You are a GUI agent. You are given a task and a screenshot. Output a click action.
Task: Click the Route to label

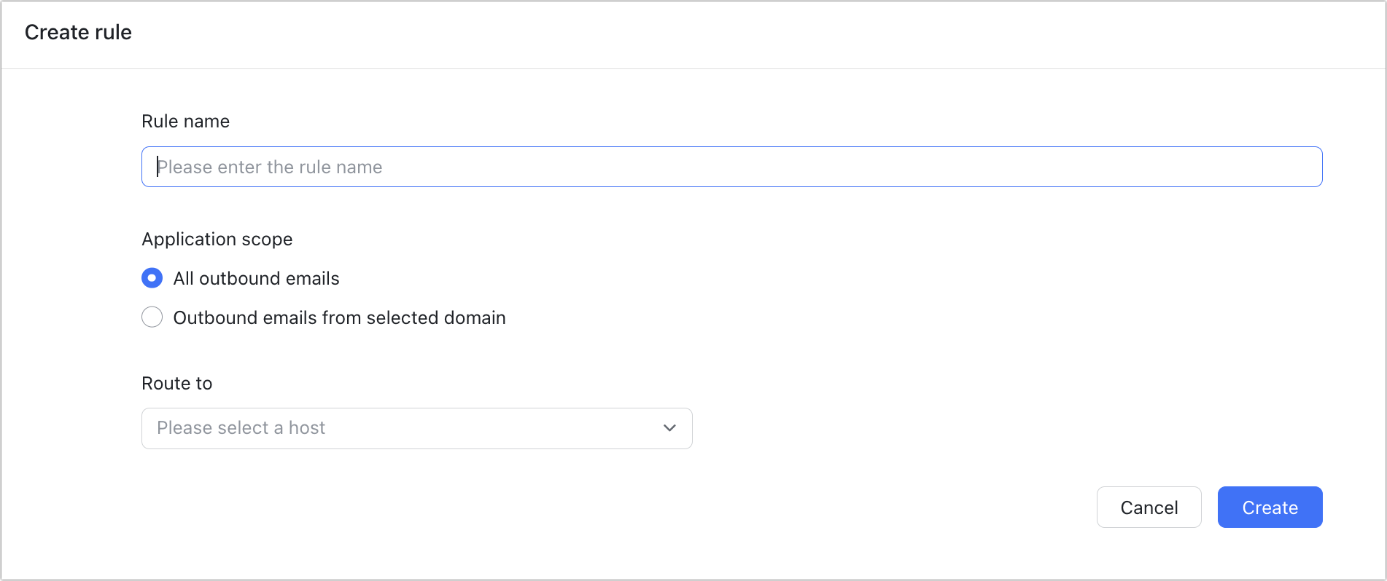coord(176,383)
